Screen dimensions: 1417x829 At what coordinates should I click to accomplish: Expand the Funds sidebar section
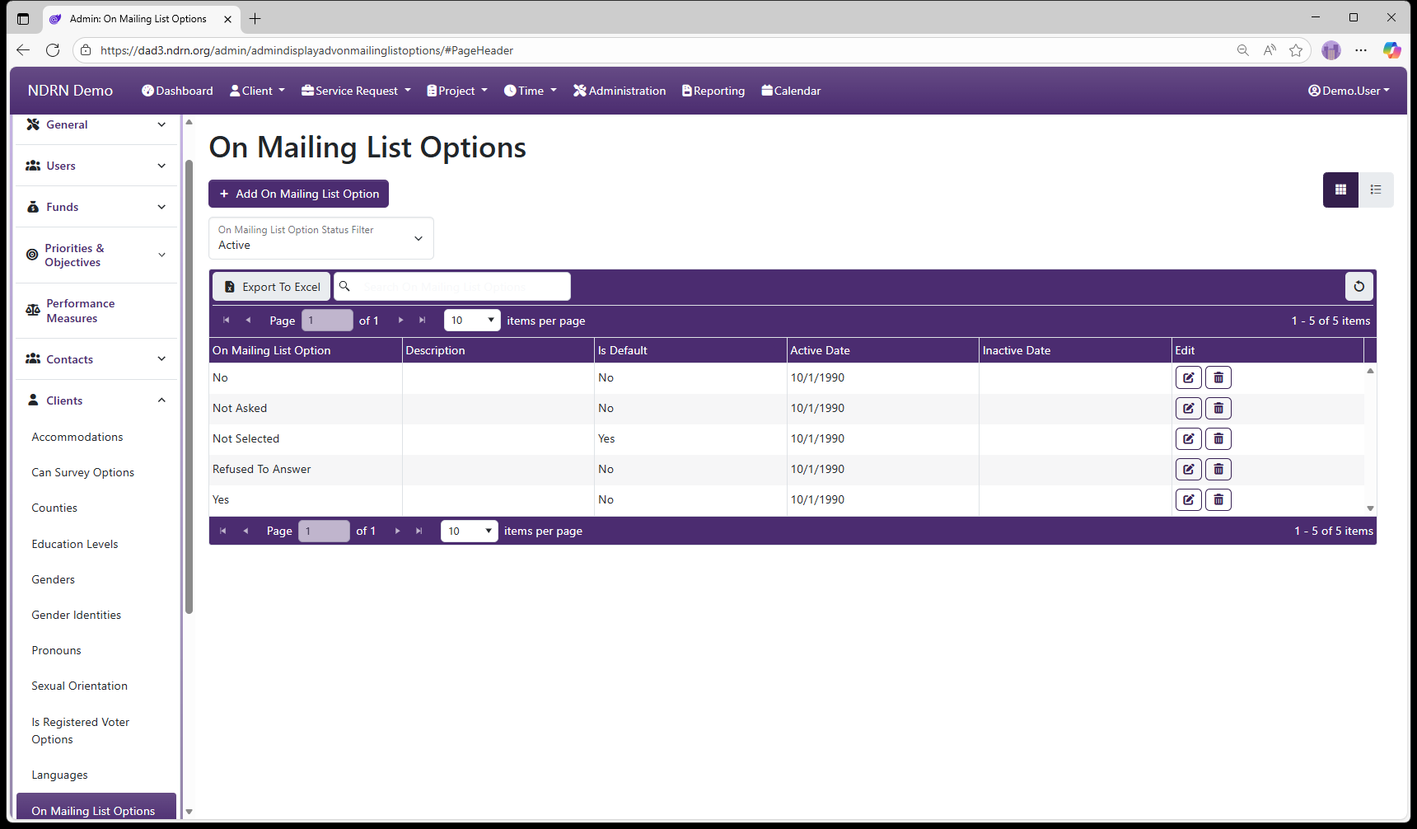pyautogui.click(x=96, y=207)
